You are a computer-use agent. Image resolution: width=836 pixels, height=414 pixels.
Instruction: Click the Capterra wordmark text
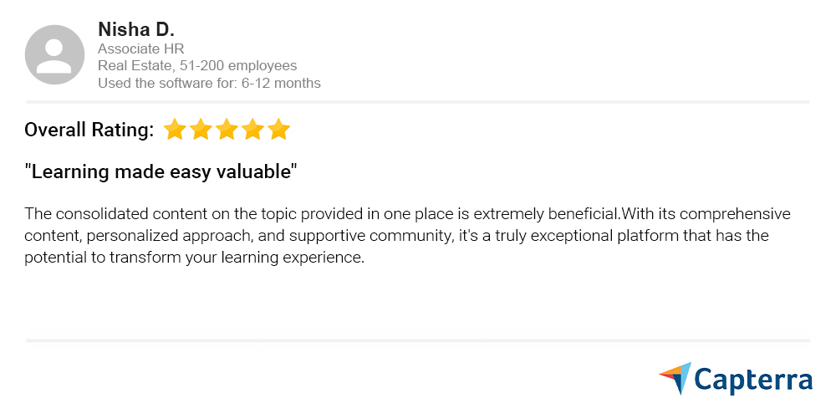coord(753,381)
